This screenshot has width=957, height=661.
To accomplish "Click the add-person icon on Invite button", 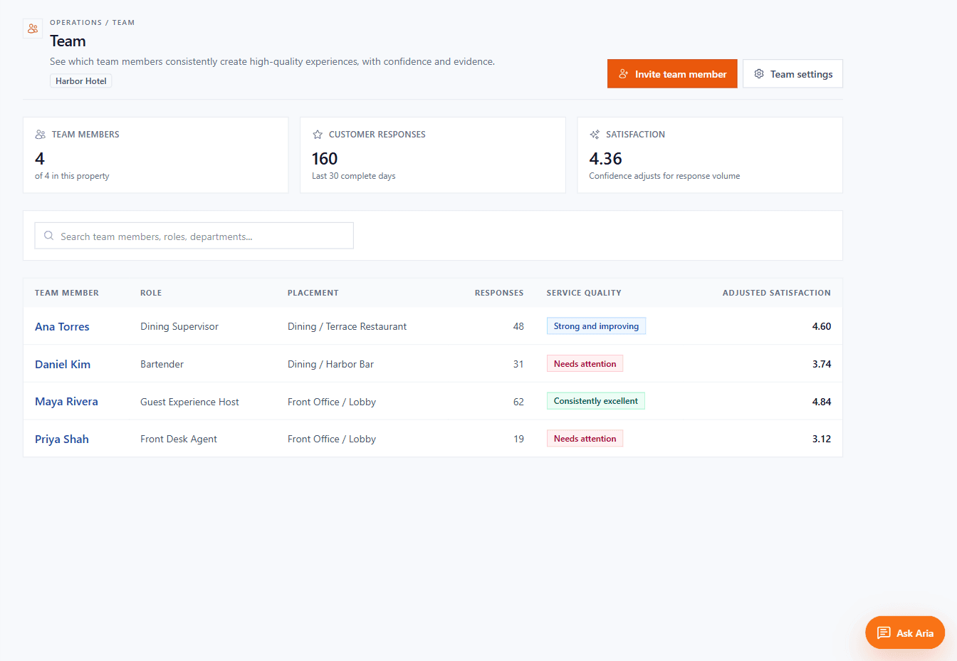I will (x=624, y=74).
